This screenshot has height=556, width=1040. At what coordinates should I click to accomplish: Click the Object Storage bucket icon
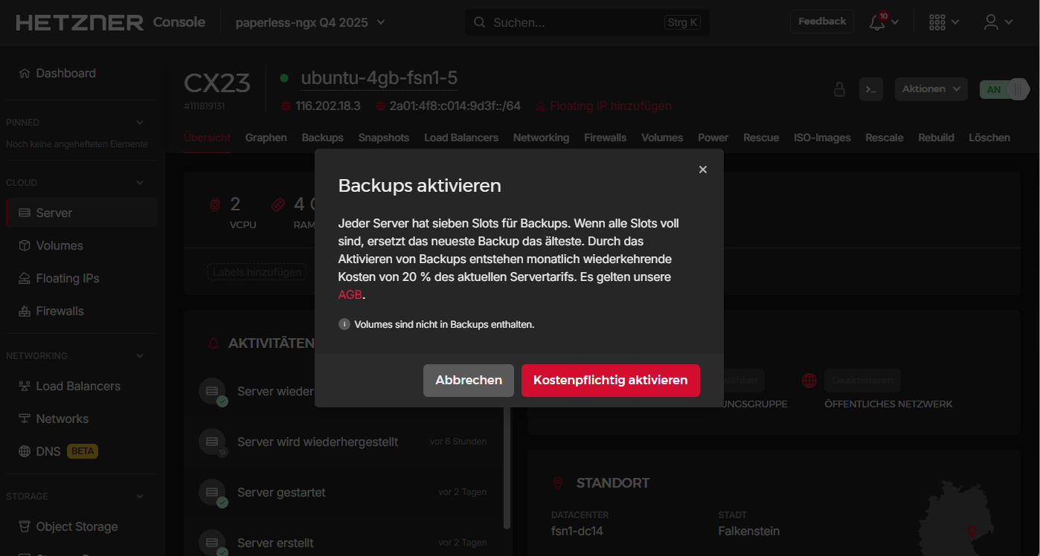coord(25,526)
